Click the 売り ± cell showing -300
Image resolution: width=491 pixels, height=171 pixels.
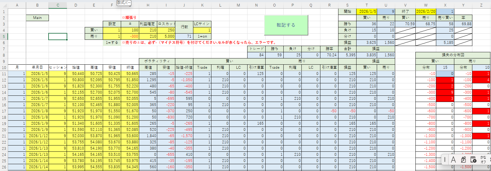tap(130, 36)
